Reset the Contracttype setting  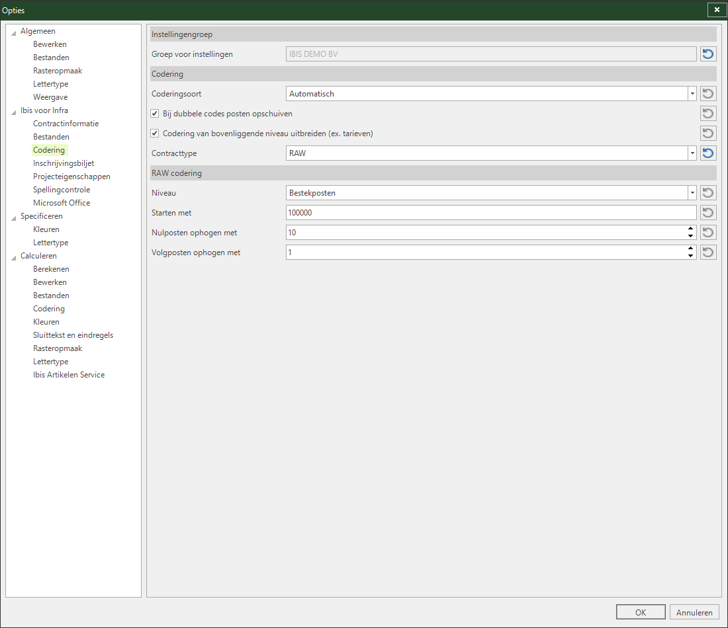(x=708, y=153)
